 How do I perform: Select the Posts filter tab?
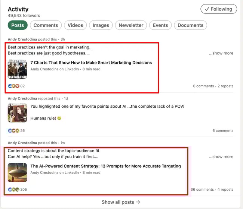pyautogui.click(x=17, y=25)
